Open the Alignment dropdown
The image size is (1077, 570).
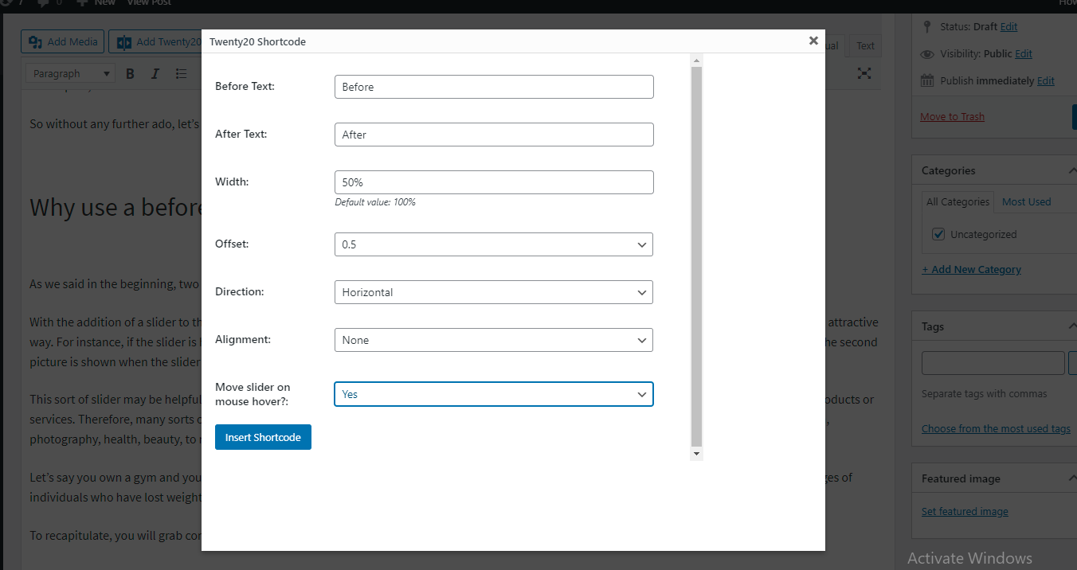(x=494, y=340)
